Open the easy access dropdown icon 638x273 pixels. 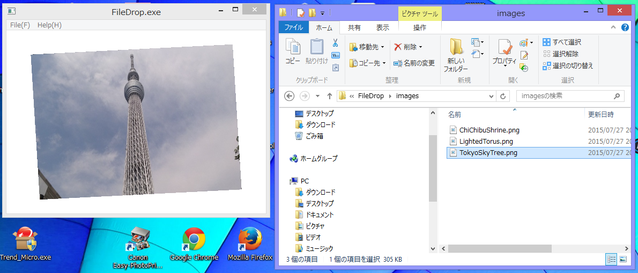[477, 54]
